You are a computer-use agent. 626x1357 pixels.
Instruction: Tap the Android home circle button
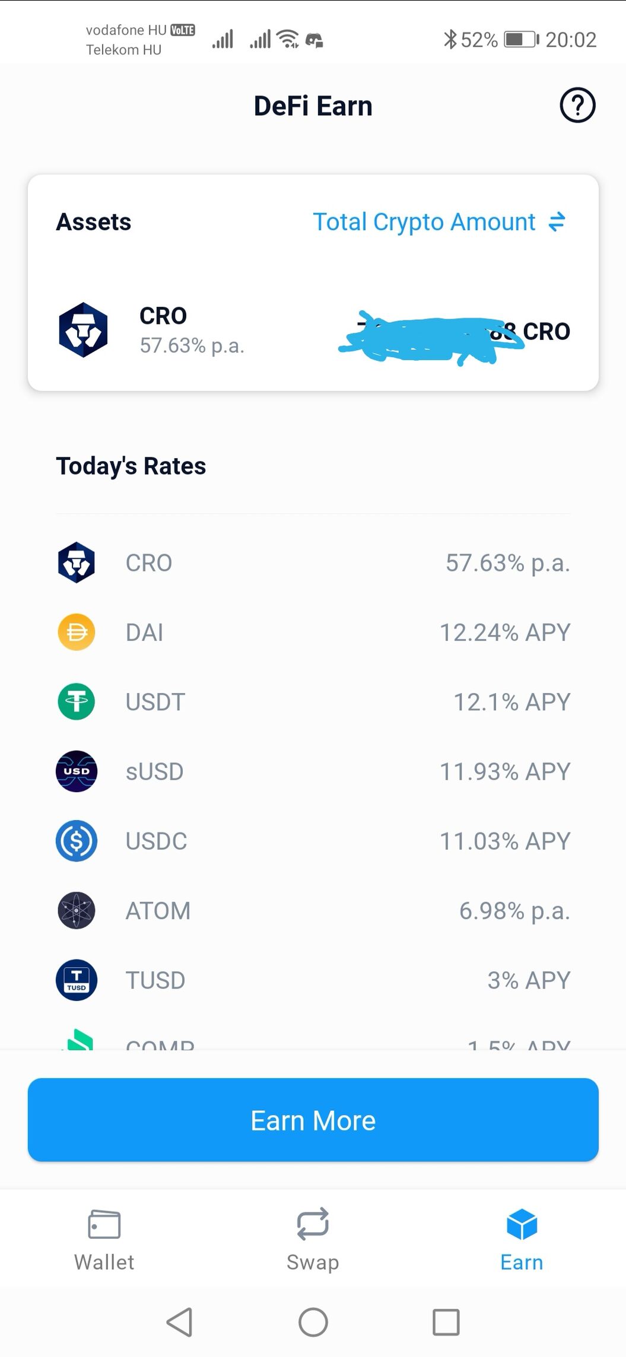tap(313, 1322)
